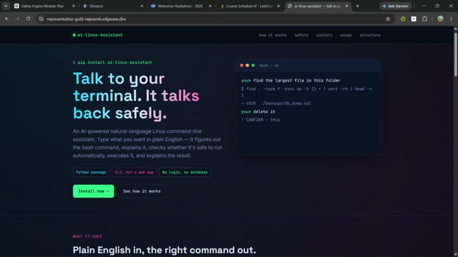Bookmark this page with star icon
Image resolution: width=458 pixels, height=257 pixels.
[x=388, y=19]
